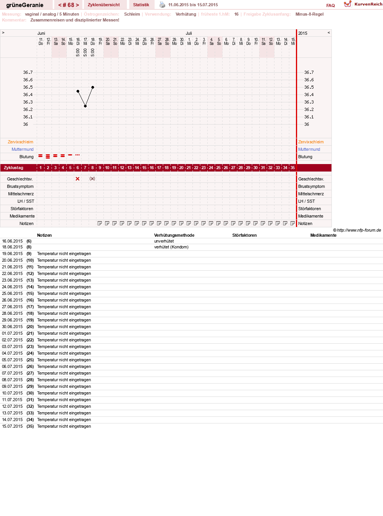The width and height of the screenshot is (383, 516).
Task: Go to previous cycle with the left arrow by #68
Action: [60, 5]
